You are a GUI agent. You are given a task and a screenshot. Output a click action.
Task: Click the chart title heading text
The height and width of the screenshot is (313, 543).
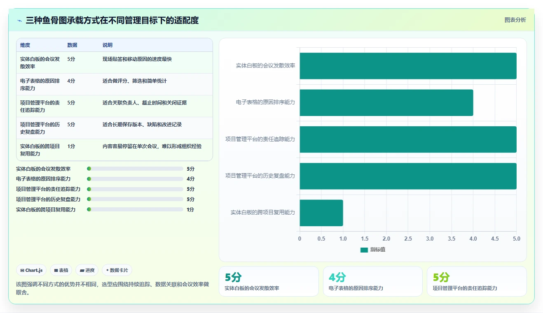(x=112, y=20)
